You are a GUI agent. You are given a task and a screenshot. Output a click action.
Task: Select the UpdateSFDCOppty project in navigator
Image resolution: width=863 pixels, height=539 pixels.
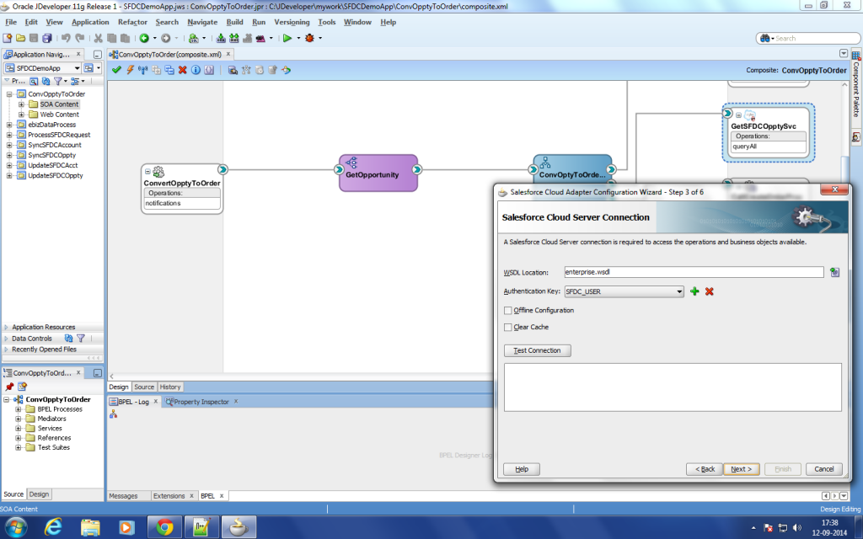(x=56, y=176)
